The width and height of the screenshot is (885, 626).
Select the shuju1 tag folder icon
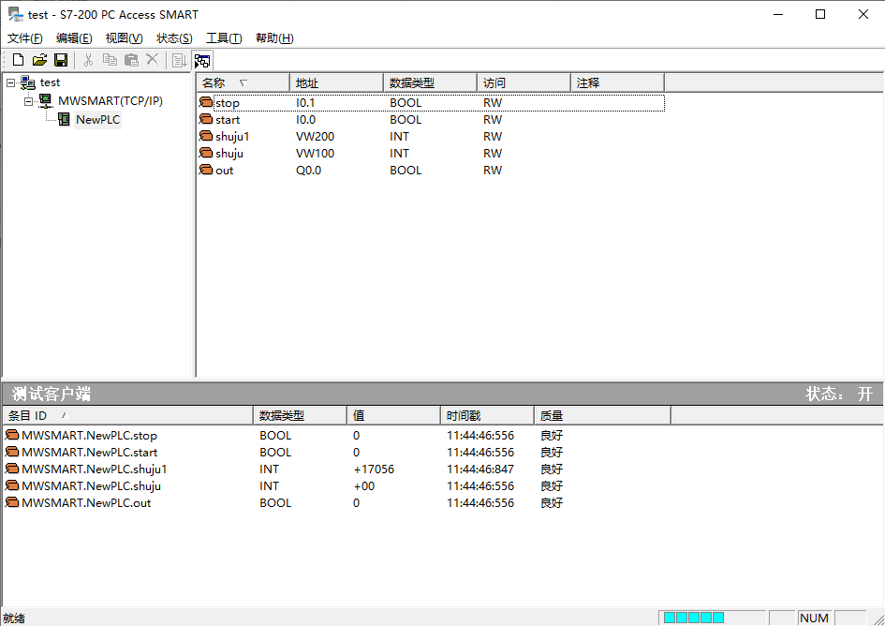point(206,136)
